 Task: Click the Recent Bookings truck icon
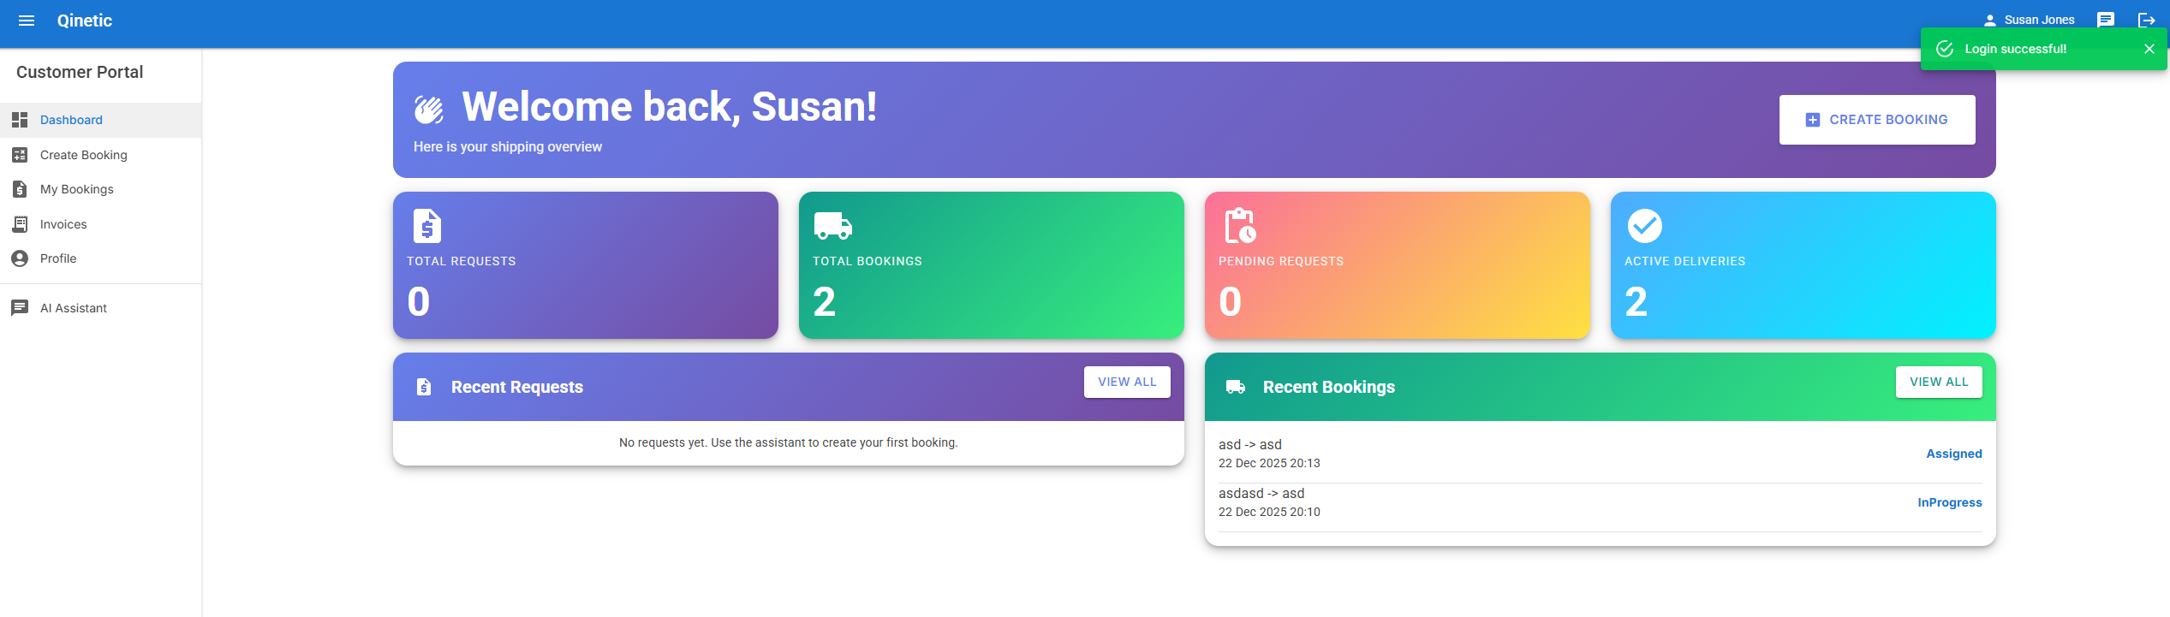pyautogui.click(x=1236, y=387)
